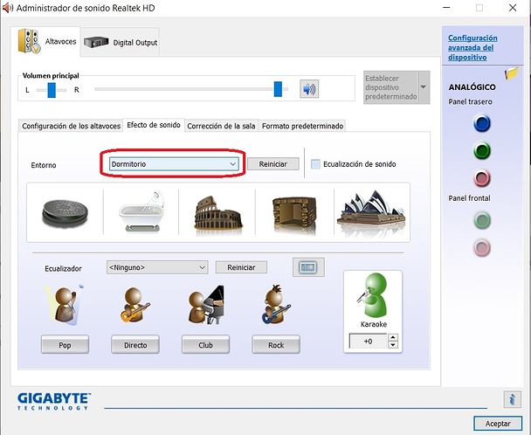Screen dimensions: 531x435
Task: Click Establecer dispositivo predeterminado button
Action: tap(390, 87)
